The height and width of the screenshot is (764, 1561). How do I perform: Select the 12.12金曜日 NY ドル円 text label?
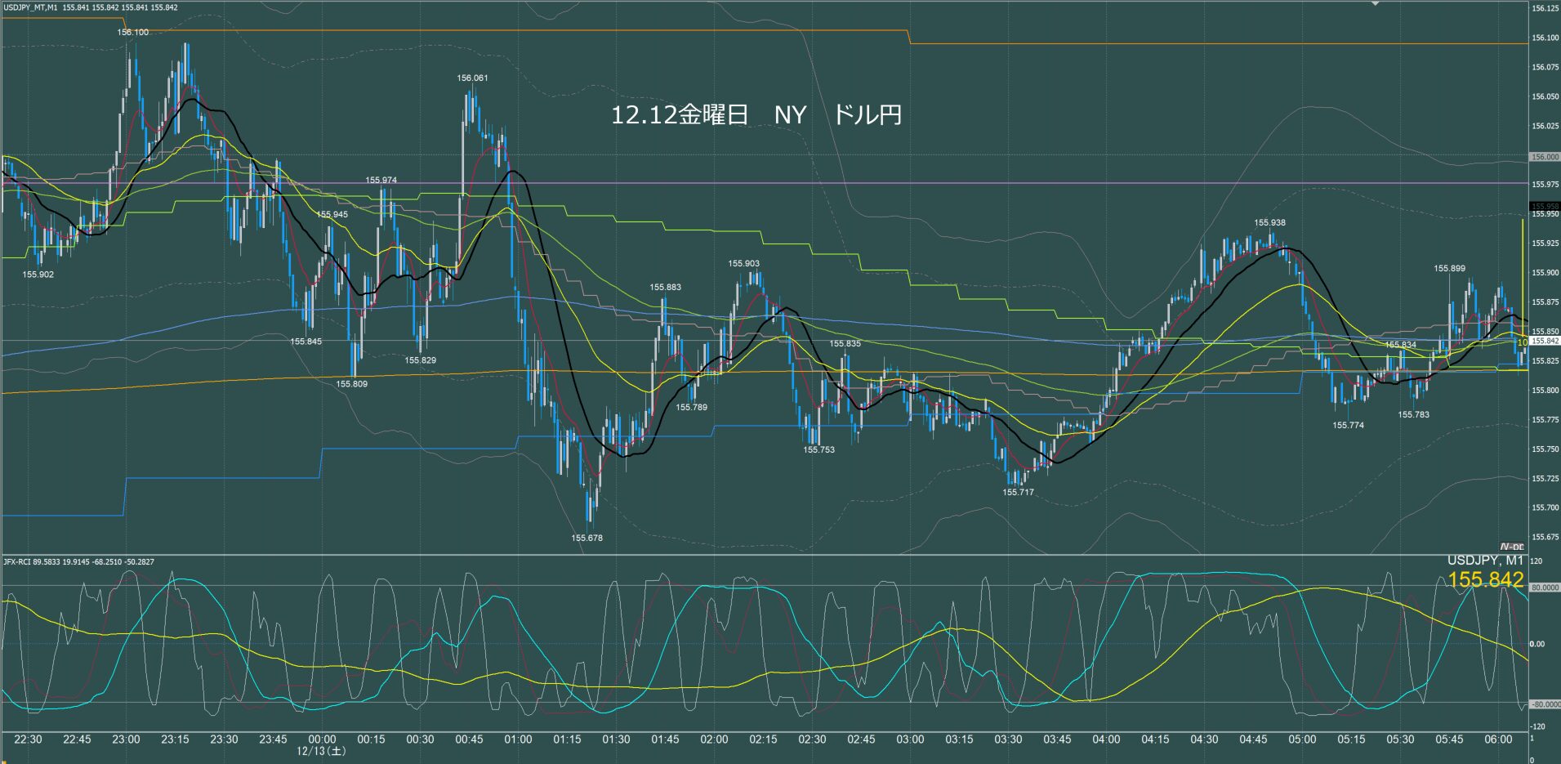click(756, 115)
